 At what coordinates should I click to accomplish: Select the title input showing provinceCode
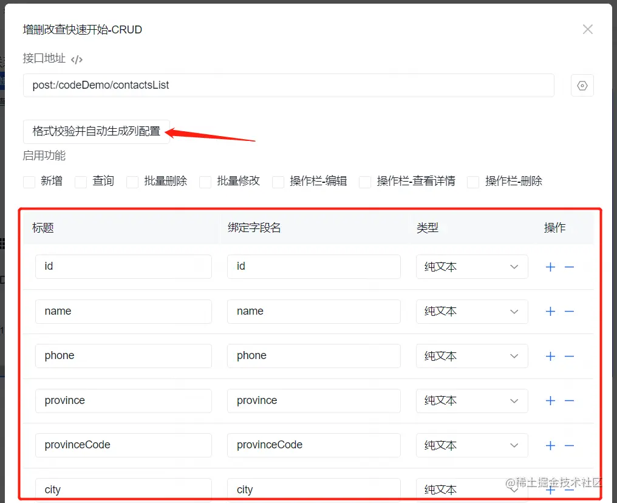(x=123, y=445)
